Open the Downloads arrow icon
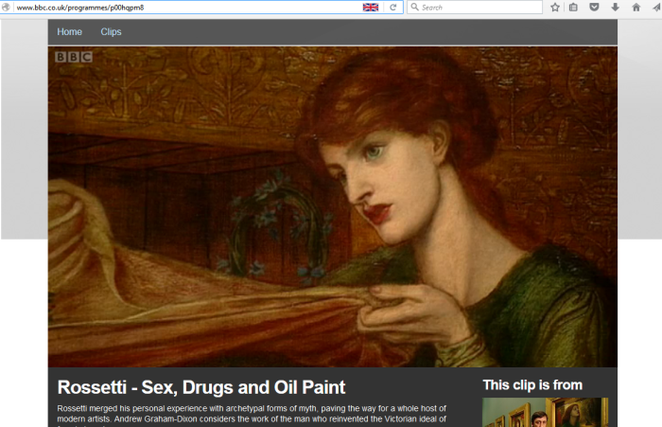 click(615, 8)
